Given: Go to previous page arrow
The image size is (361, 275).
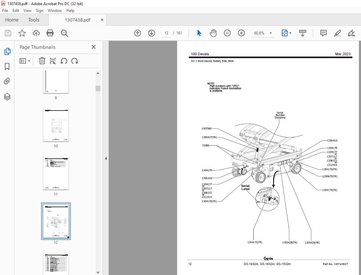Looking at the screenshot, I should tap(138, 33).
